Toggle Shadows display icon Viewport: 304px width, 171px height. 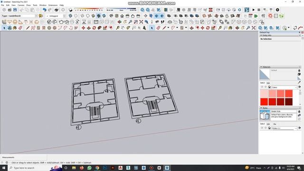pyautogui.click(x=70, y=9)
